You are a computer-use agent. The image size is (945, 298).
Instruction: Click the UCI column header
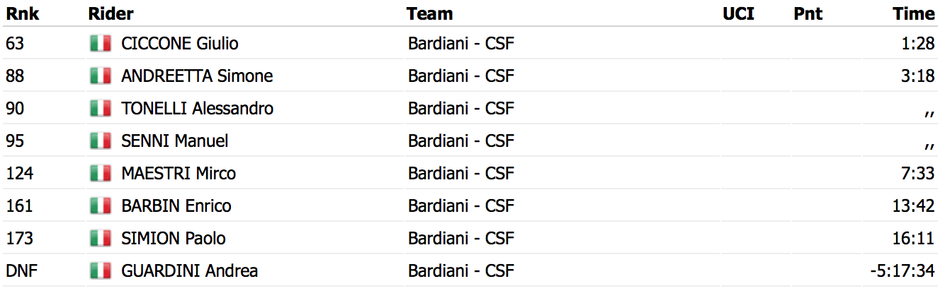pos(739,14)
